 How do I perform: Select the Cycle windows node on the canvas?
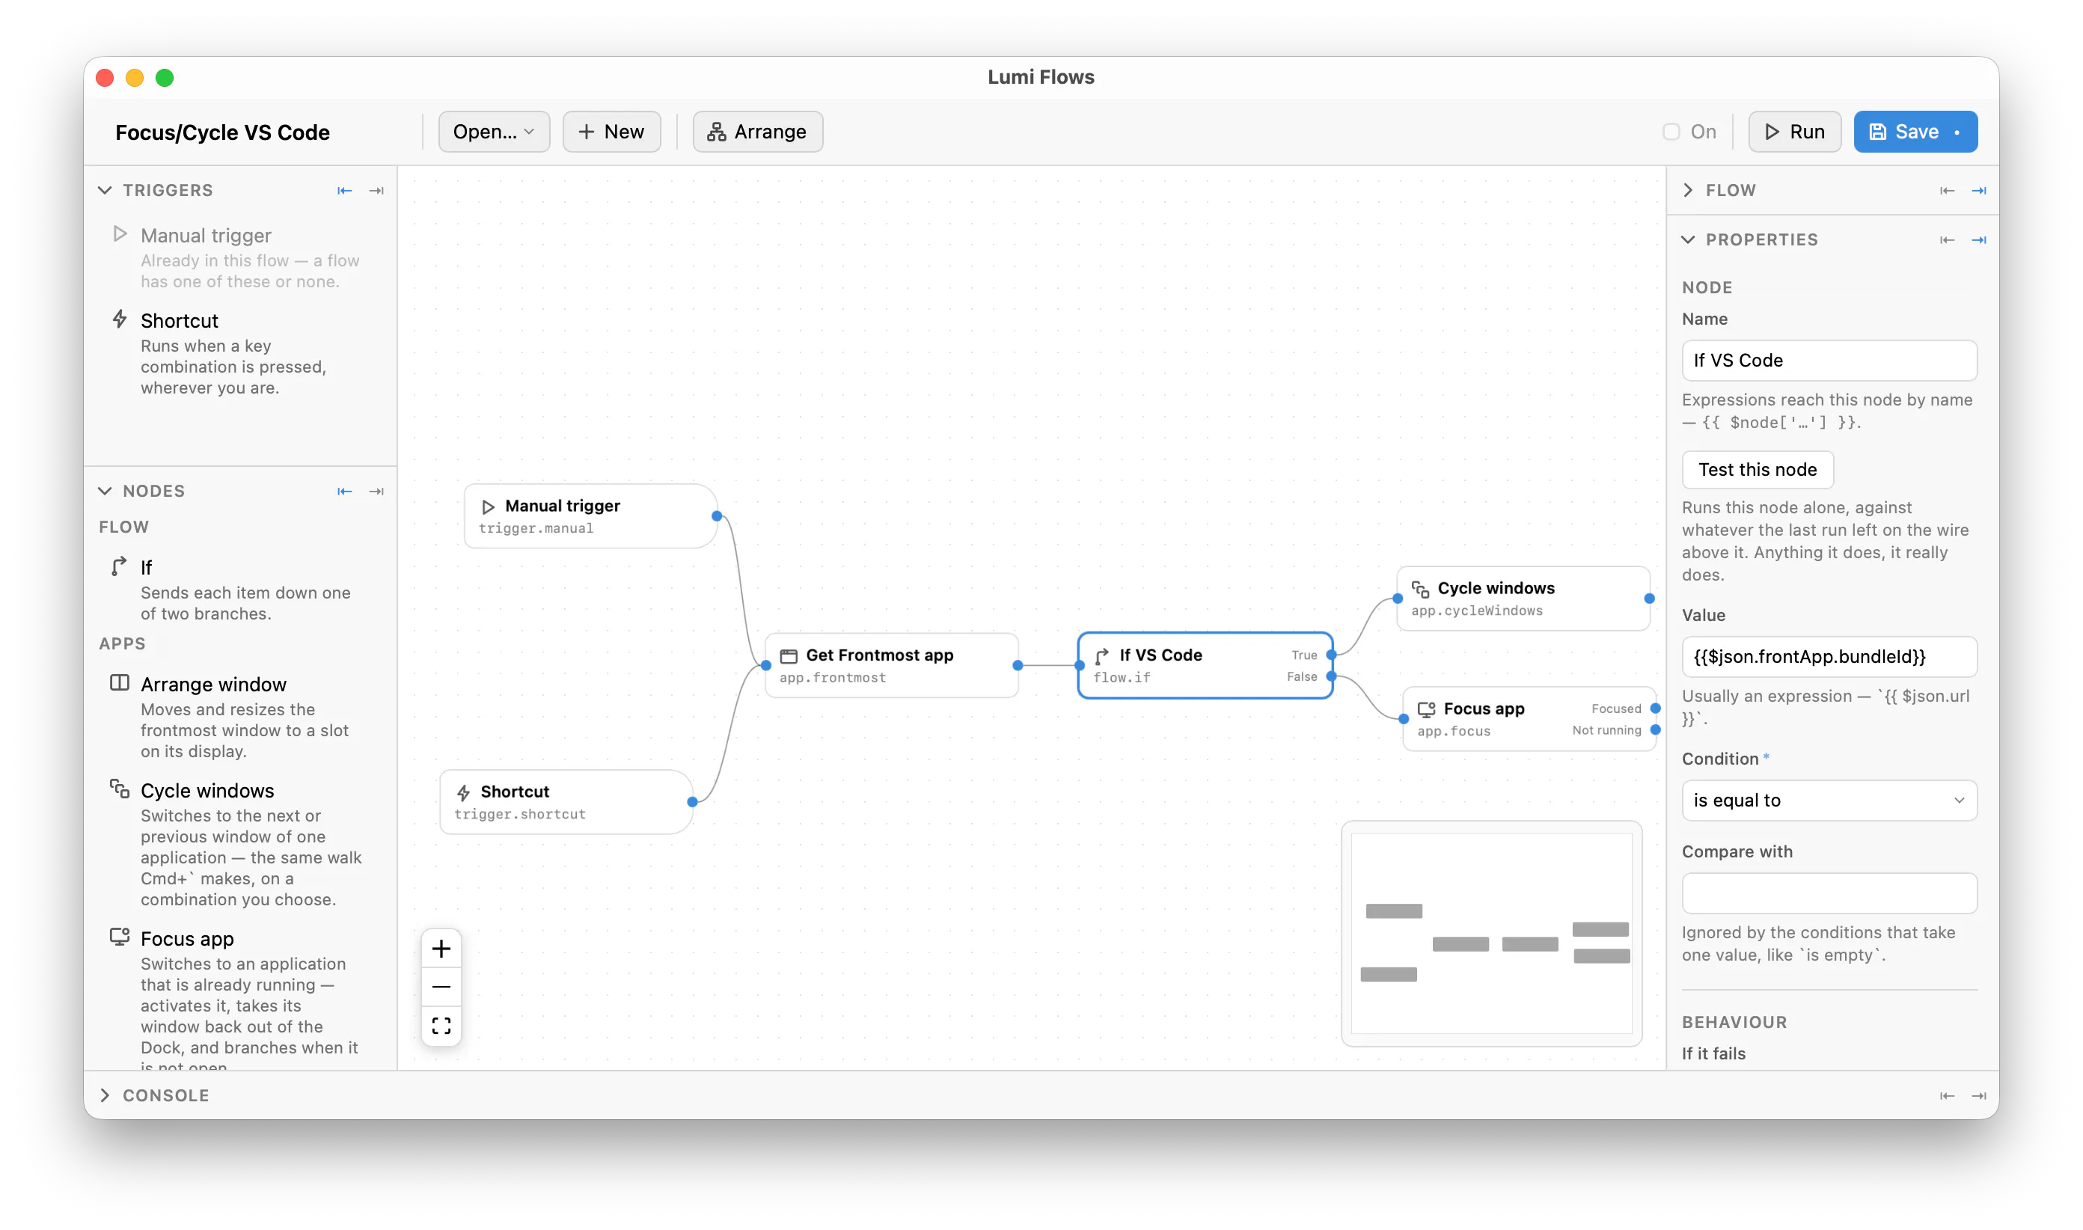(1523, 599)
